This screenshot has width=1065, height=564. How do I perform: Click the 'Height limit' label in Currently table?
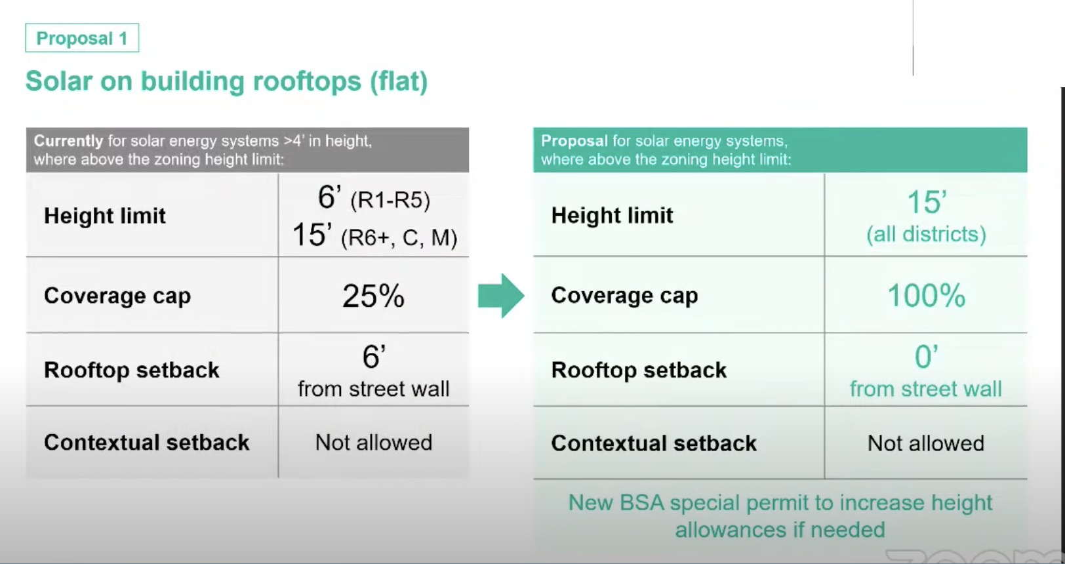105,216
